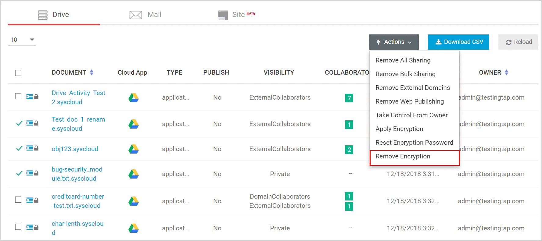The width and height of the screenshot is (542, 241).
Task: Click the Drive tab stacked-disk icon
Action: 43,15
